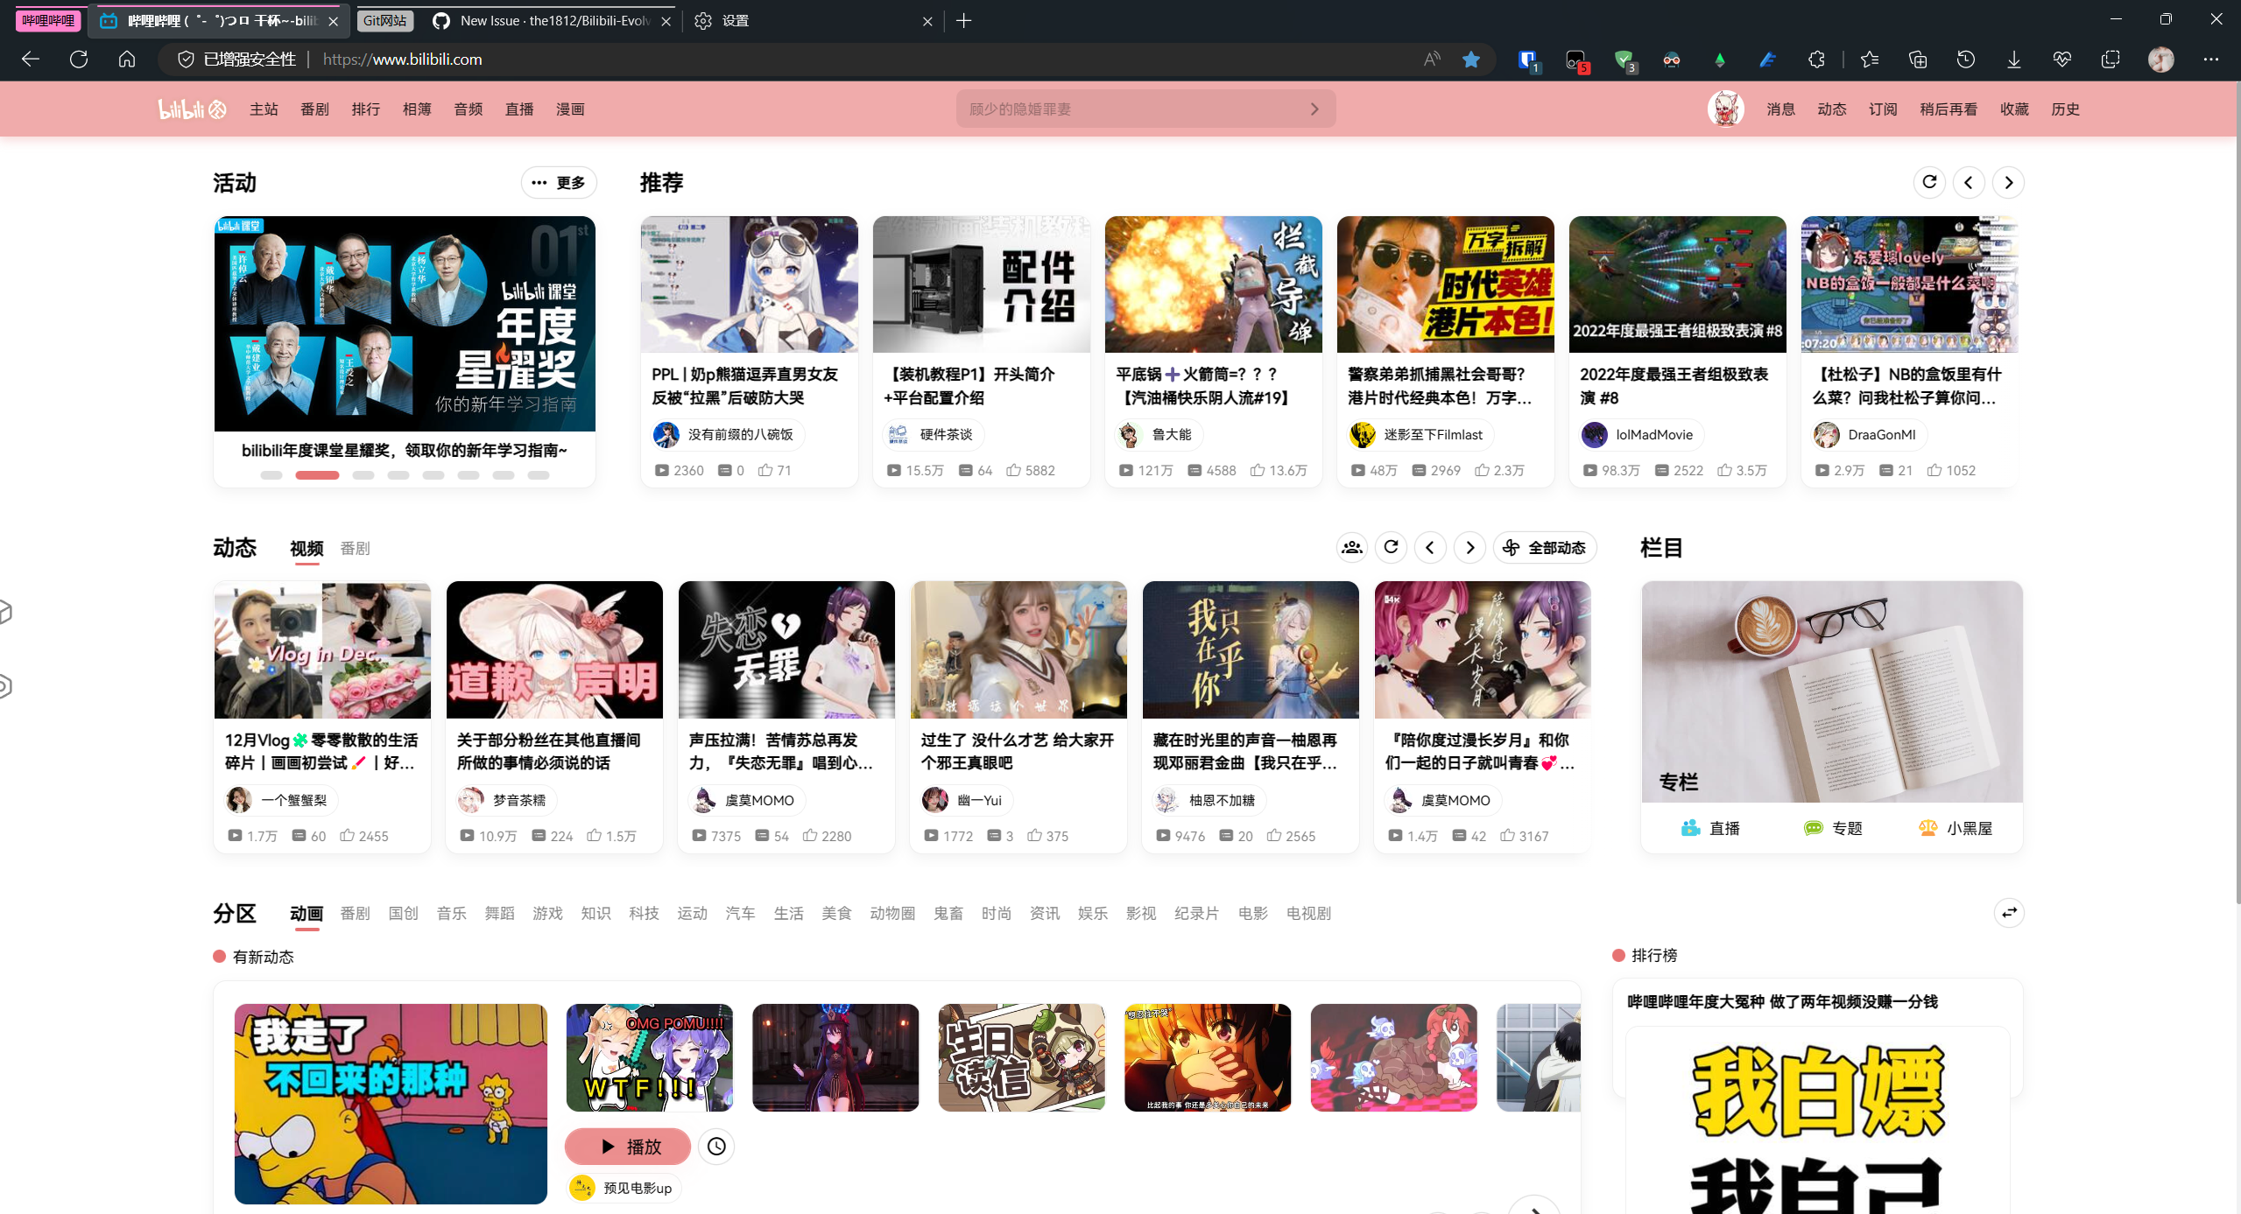Open 全部动态 button
This screenshot has height=1214, width=2241.
point(1545,547)
